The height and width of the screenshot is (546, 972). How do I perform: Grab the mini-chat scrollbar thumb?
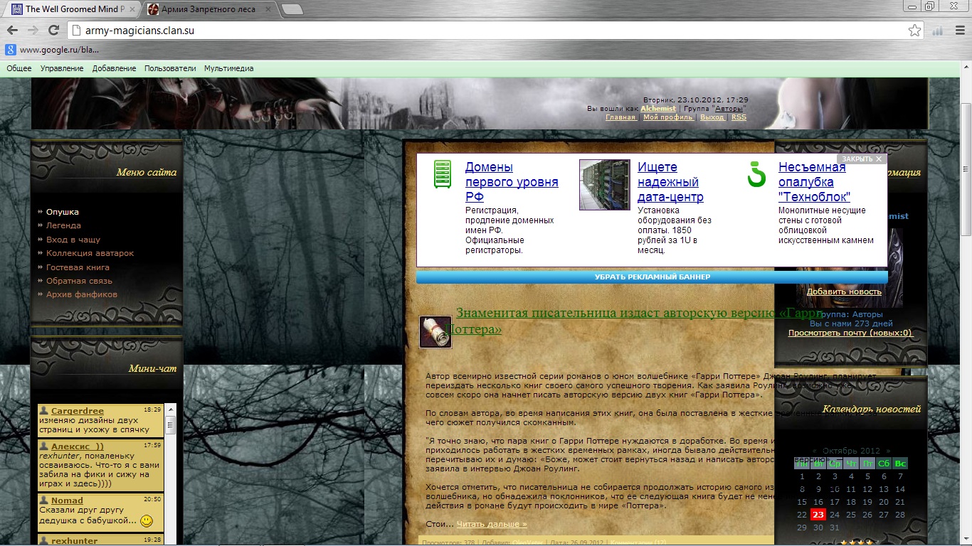coord(171,425)
